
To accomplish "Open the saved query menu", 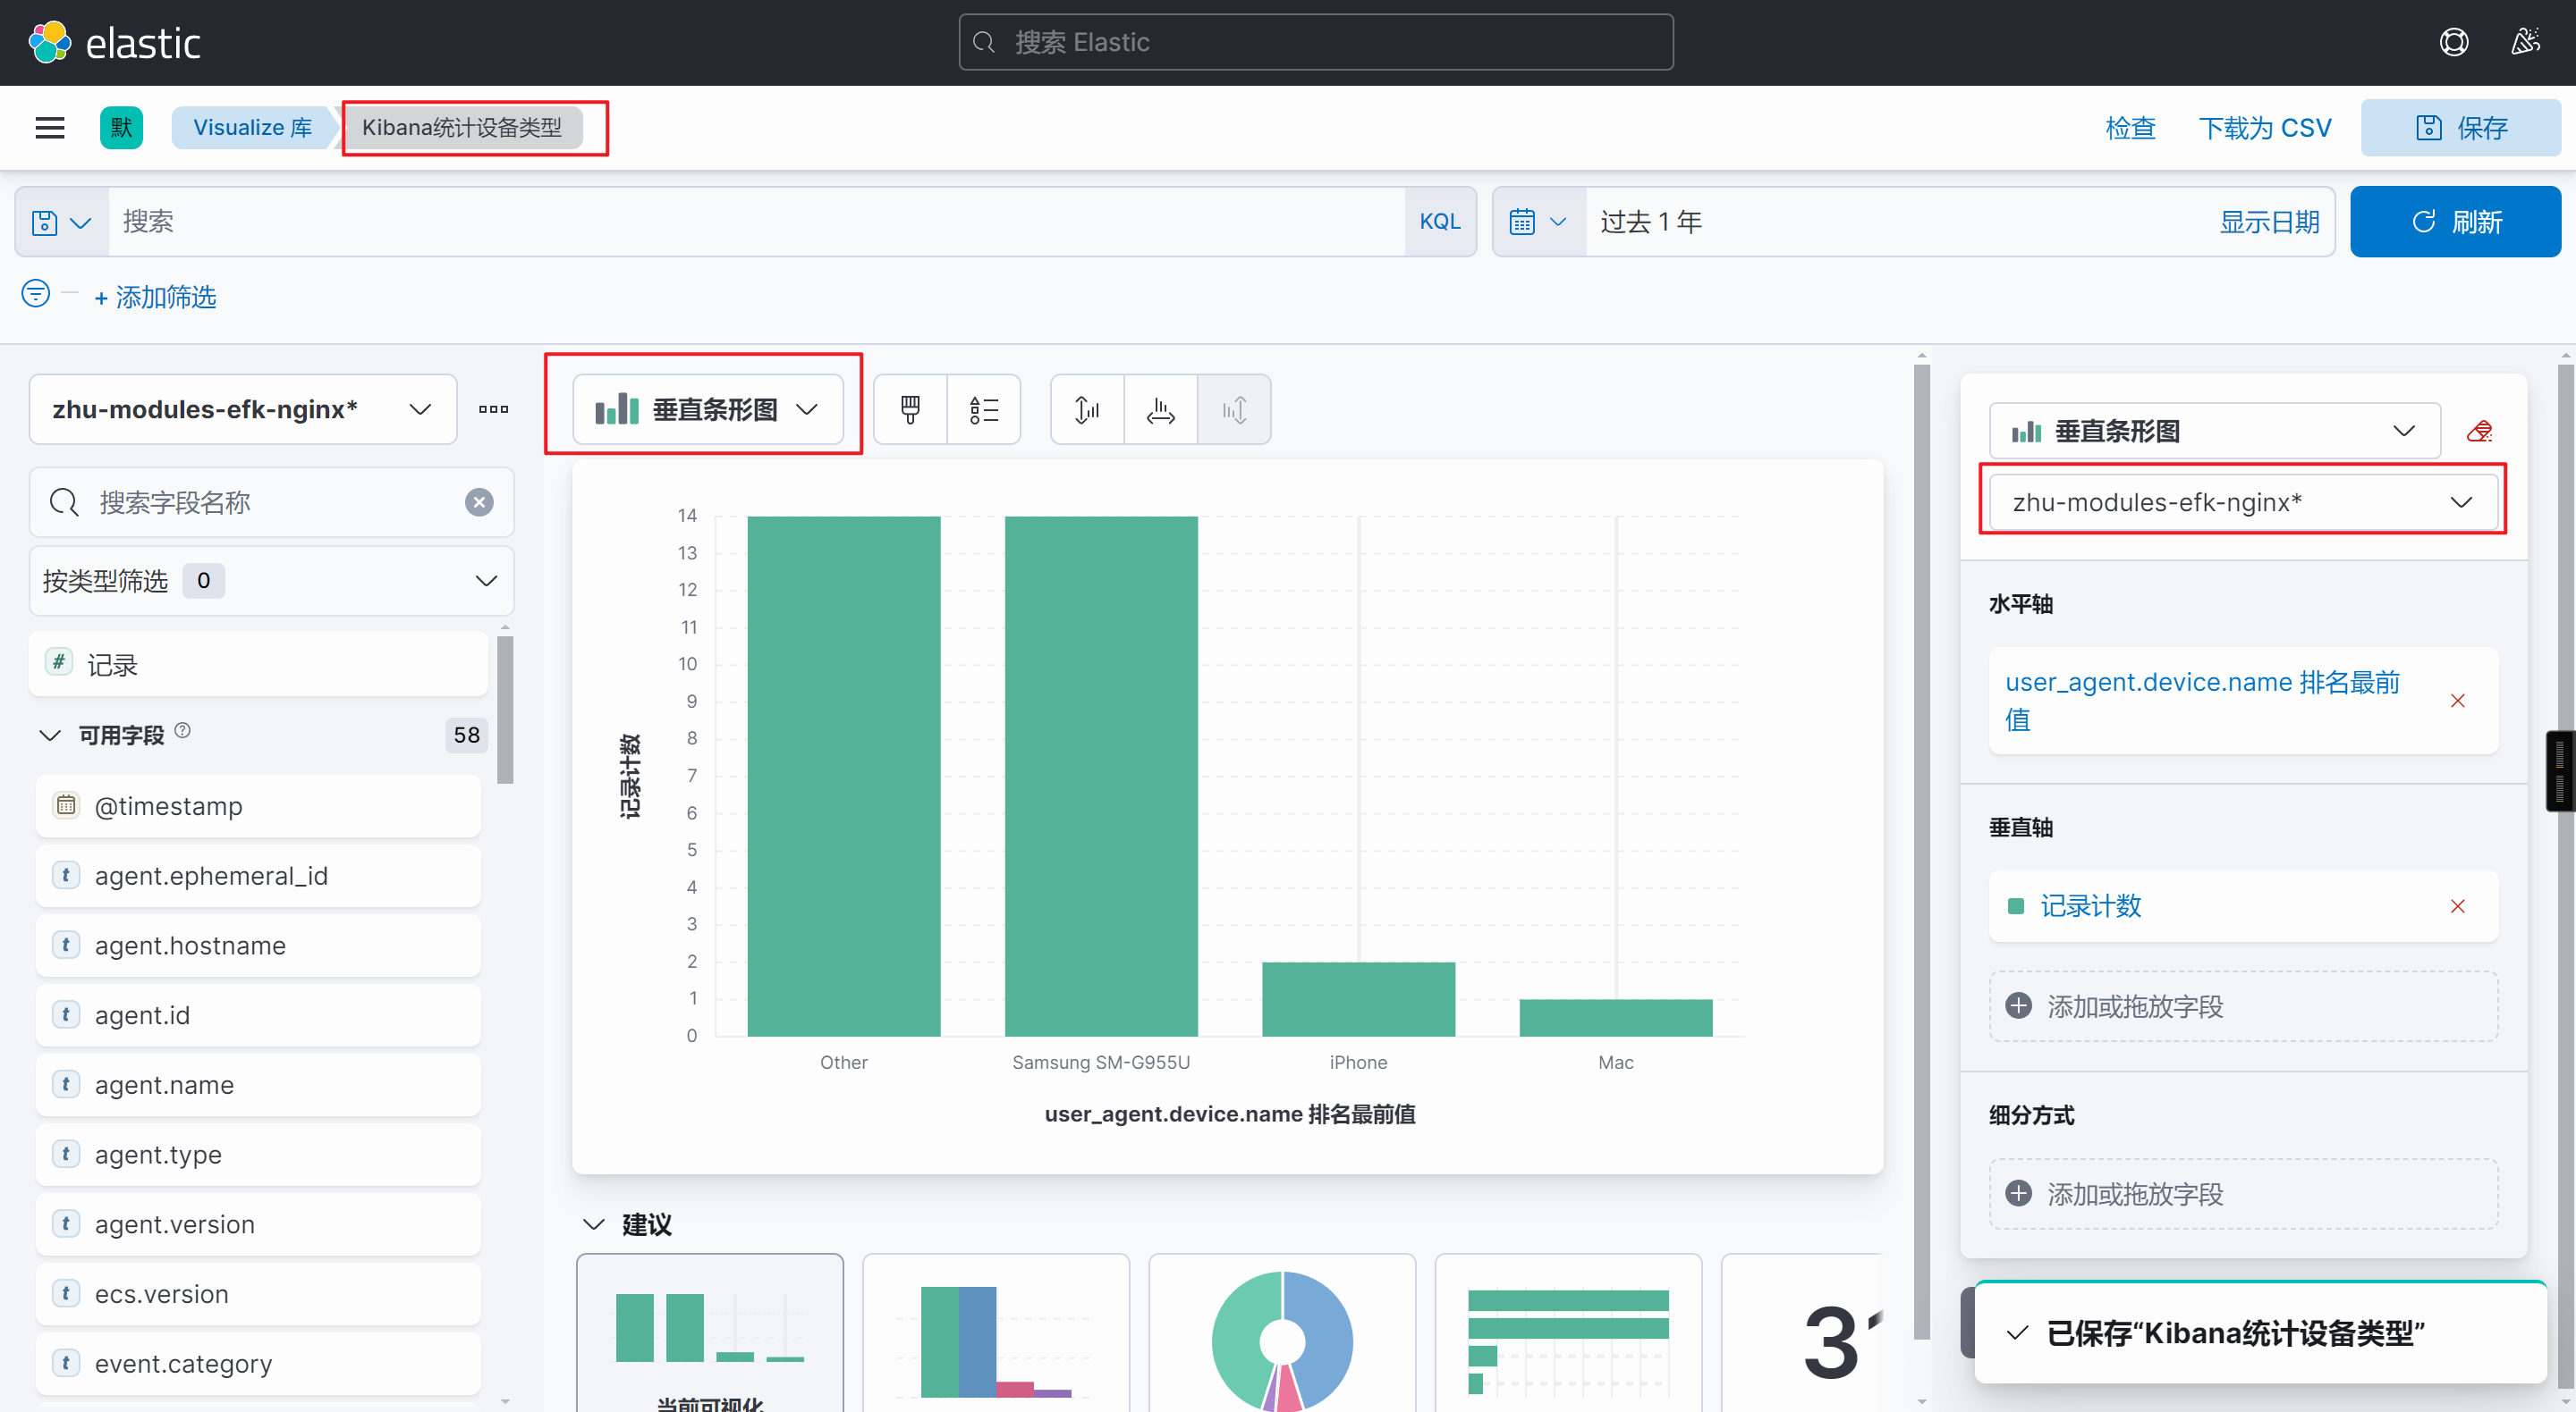I will point(62,222).
